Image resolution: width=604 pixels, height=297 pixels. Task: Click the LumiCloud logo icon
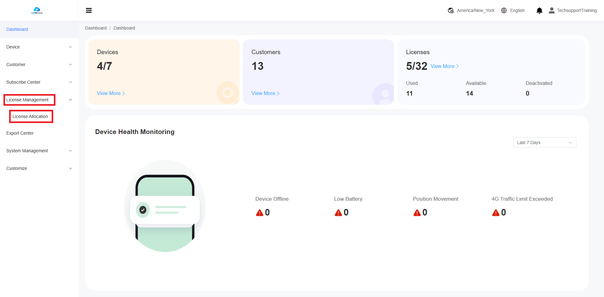(x=37, y=10)
